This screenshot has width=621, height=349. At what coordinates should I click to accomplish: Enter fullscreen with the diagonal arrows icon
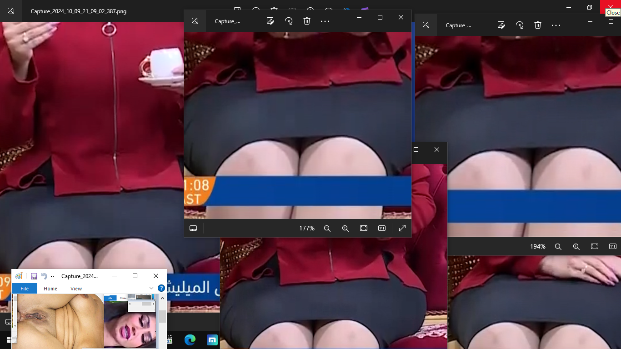point(402,228)
